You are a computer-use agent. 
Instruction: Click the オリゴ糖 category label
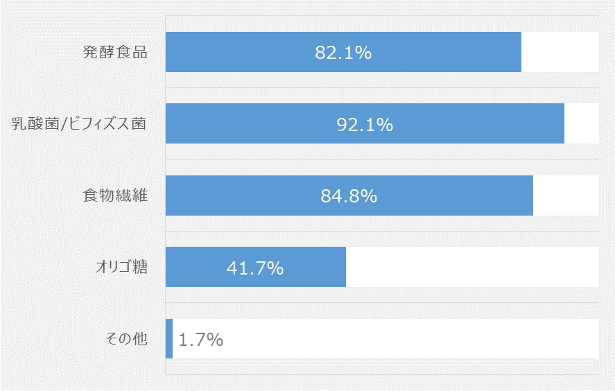pos(121,267)
